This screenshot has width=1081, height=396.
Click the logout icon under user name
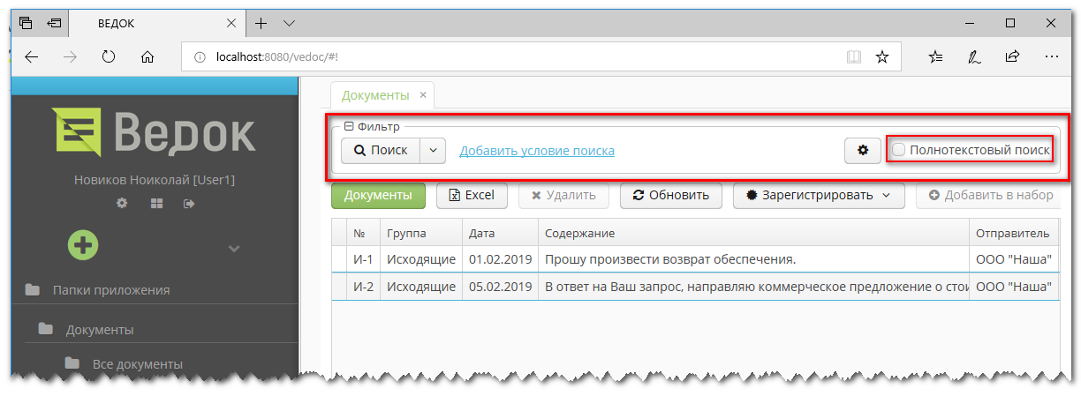point(189,204)
